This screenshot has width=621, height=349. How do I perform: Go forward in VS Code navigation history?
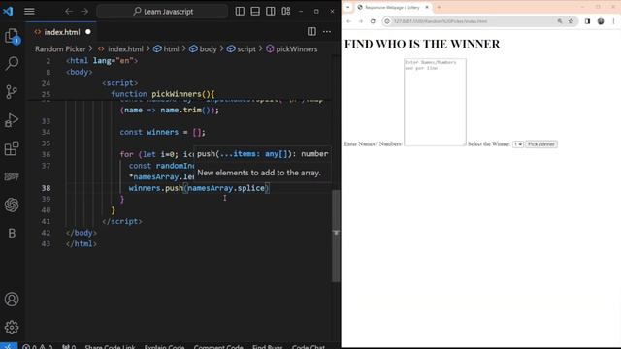click(x=84, y=11)
